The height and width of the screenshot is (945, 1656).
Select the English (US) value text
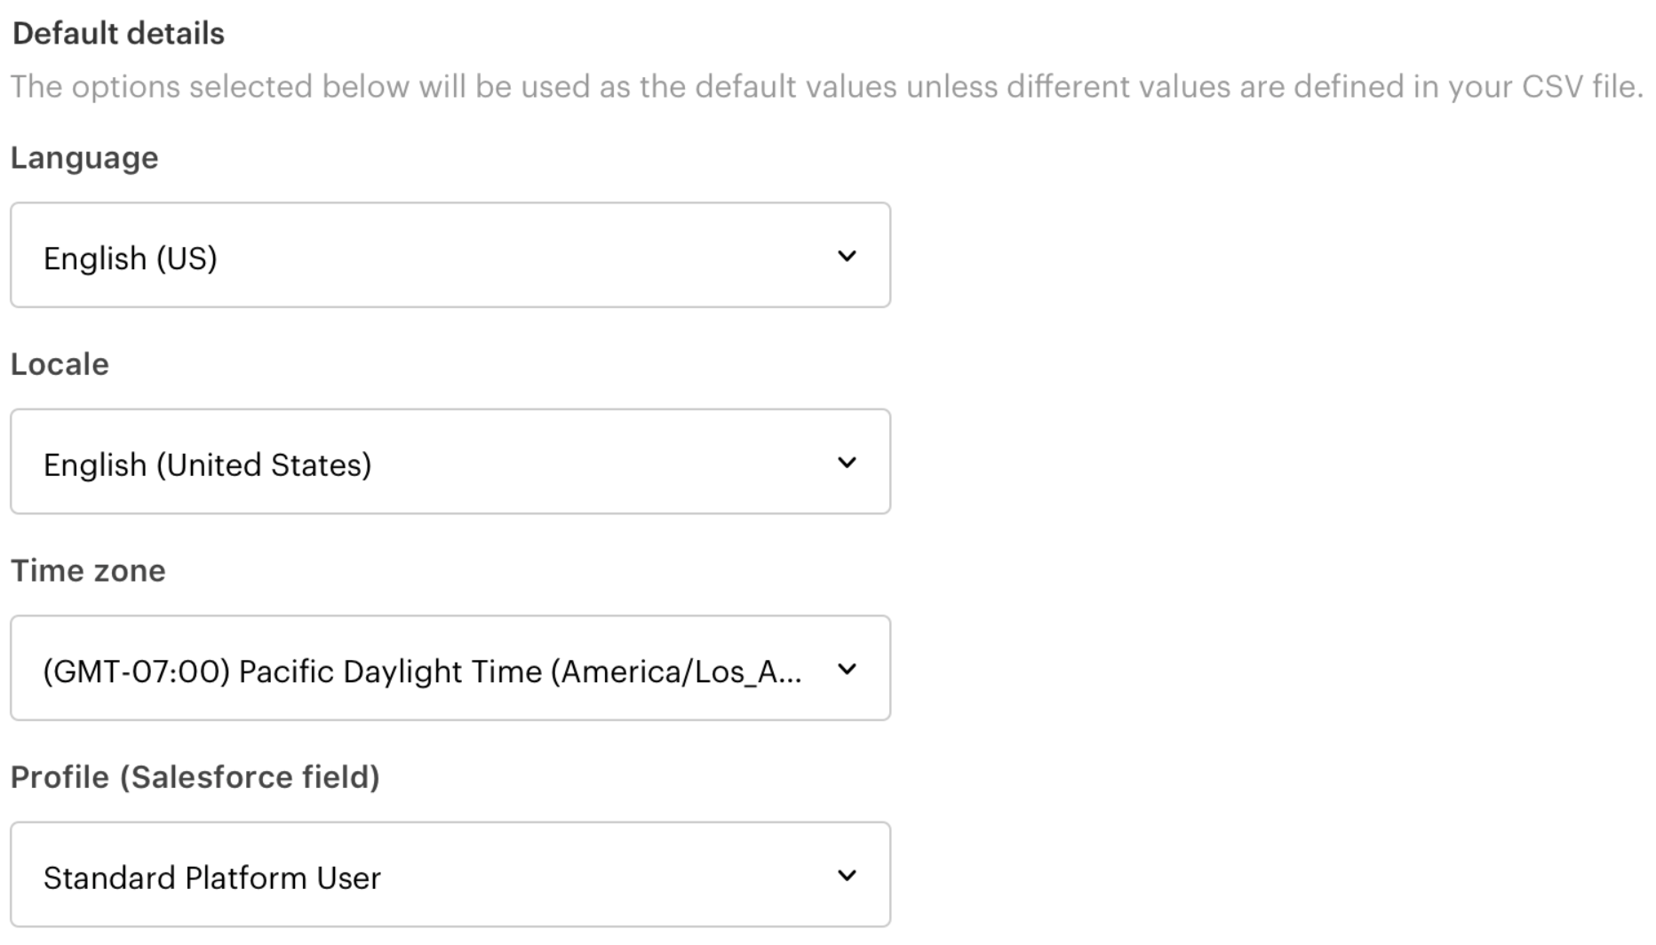[131, 258]
